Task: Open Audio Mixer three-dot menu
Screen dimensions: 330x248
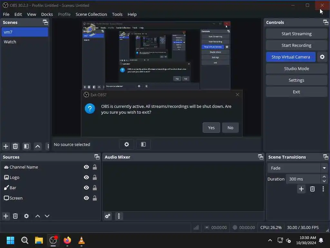Action: (x=119, y=216)
